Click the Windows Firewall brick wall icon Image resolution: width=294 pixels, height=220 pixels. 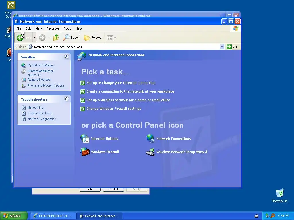85,152
